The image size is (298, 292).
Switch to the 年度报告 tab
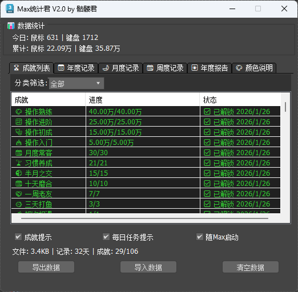tap(210, 68)
